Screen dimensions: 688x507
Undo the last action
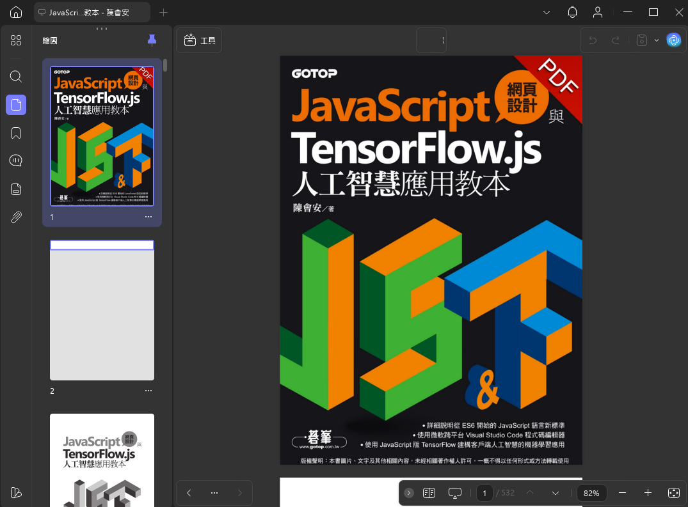click(x=593, y=40)
